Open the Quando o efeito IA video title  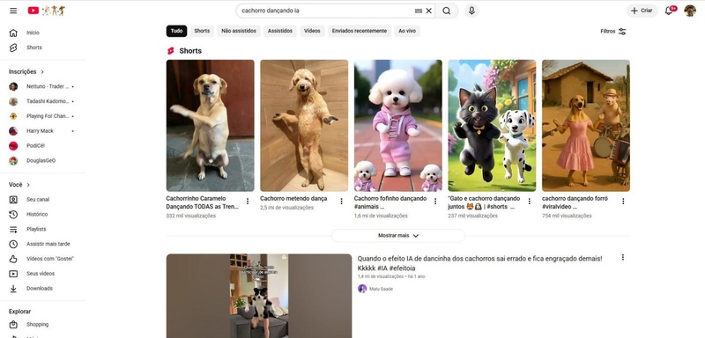[479, 263]
